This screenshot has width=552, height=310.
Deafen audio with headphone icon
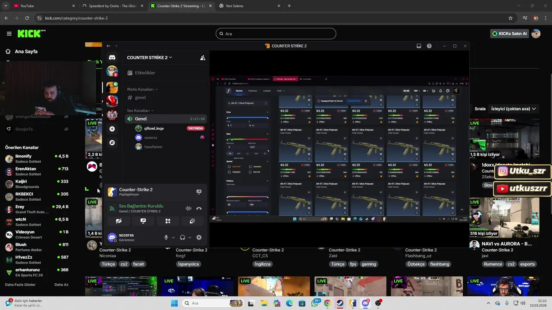click(182, 237)
